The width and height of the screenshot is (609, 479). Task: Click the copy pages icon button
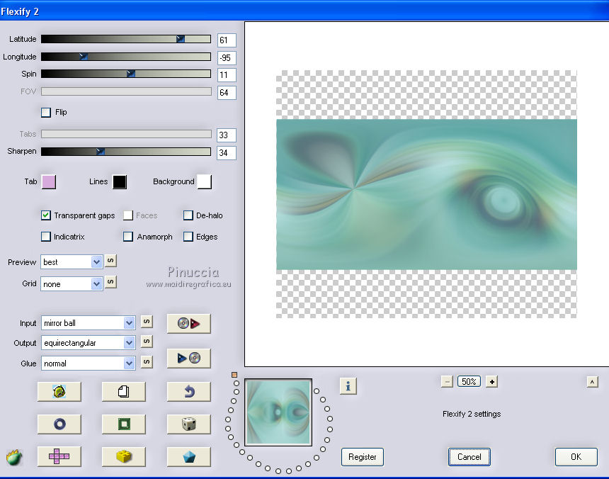click(123, 392)
